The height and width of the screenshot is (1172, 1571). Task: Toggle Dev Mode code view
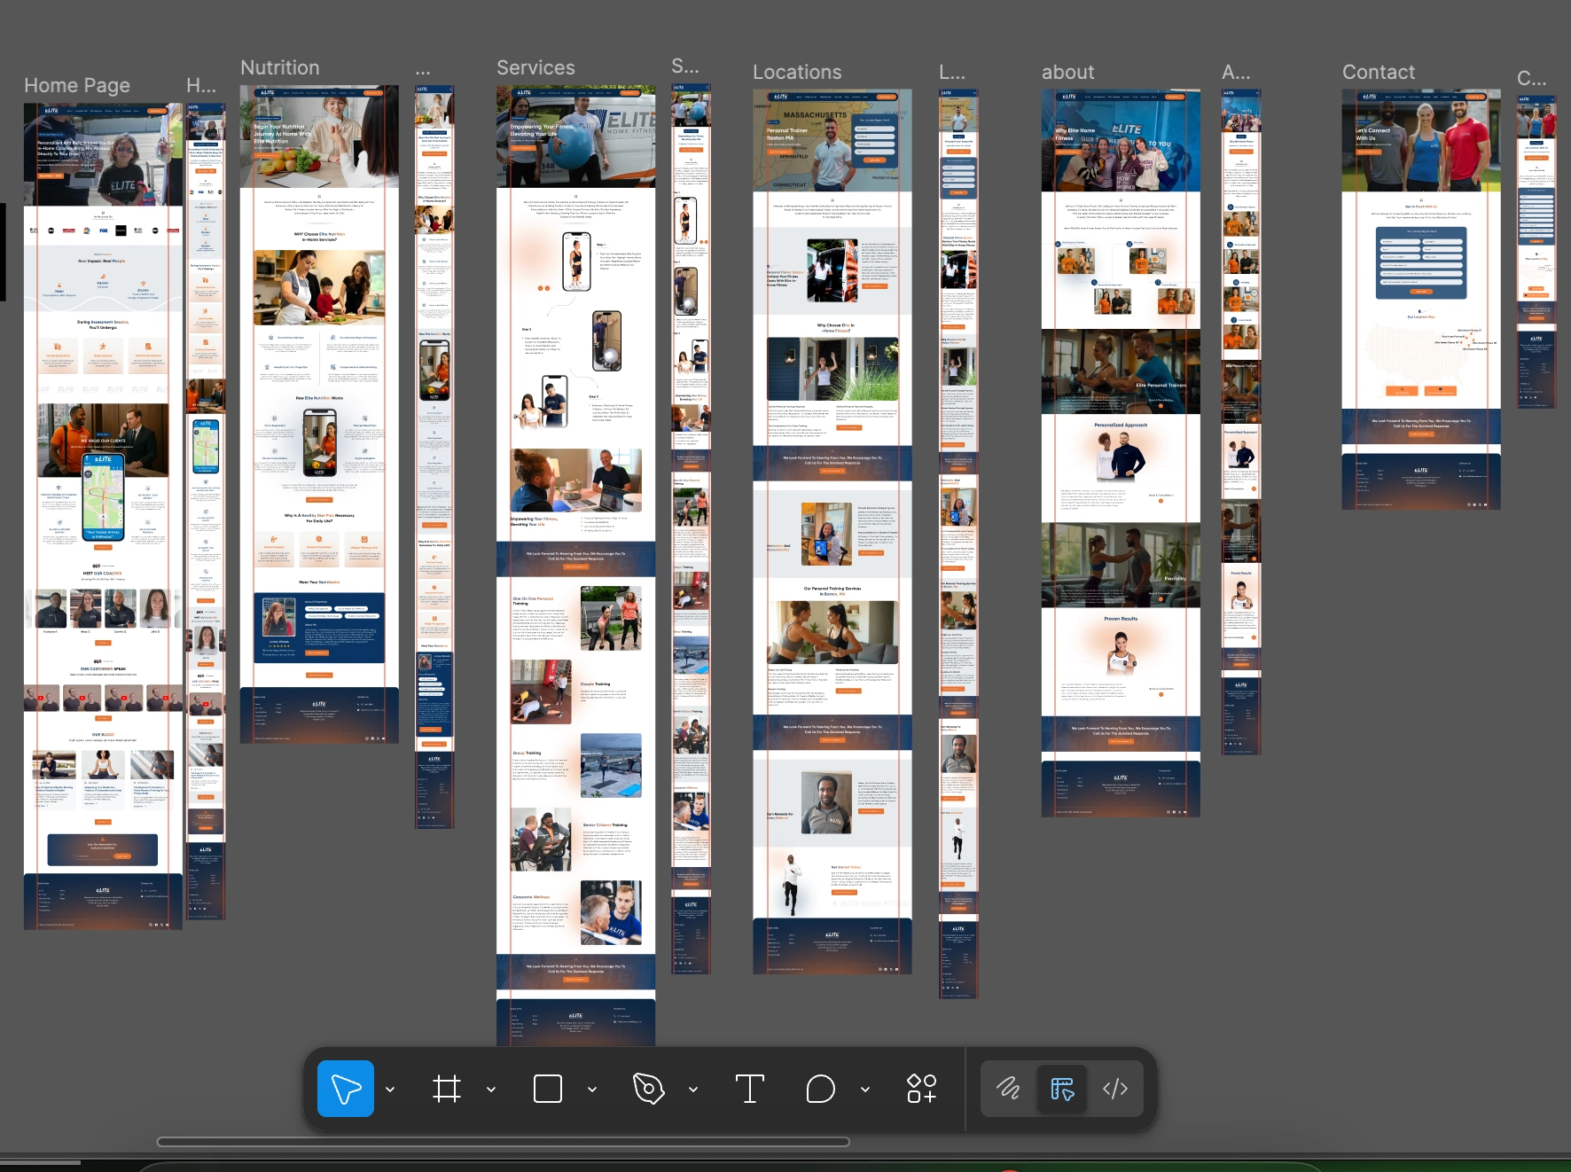tap(1115, 1089)
